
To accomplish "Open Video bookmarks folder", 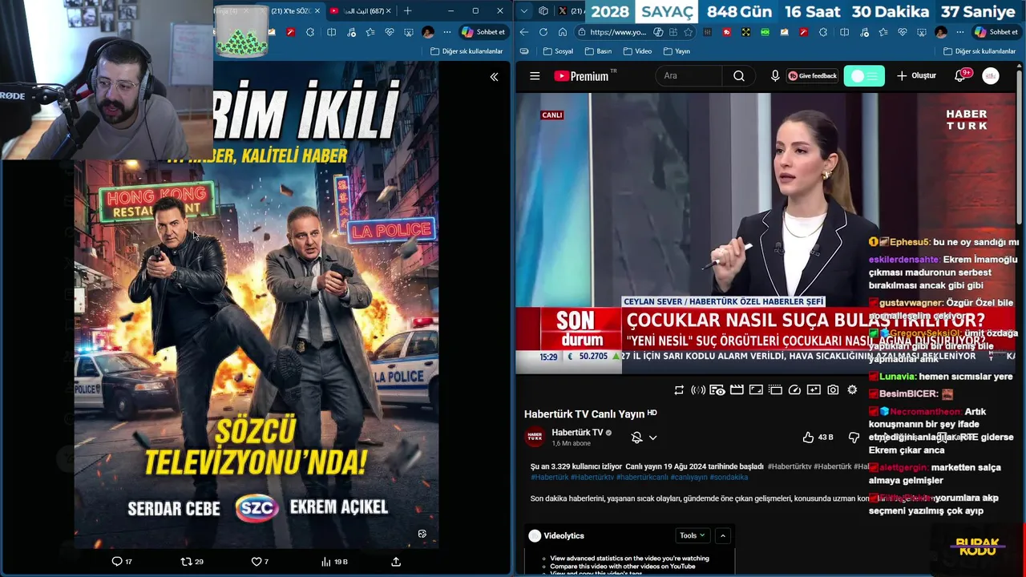I will click(637, 51).
